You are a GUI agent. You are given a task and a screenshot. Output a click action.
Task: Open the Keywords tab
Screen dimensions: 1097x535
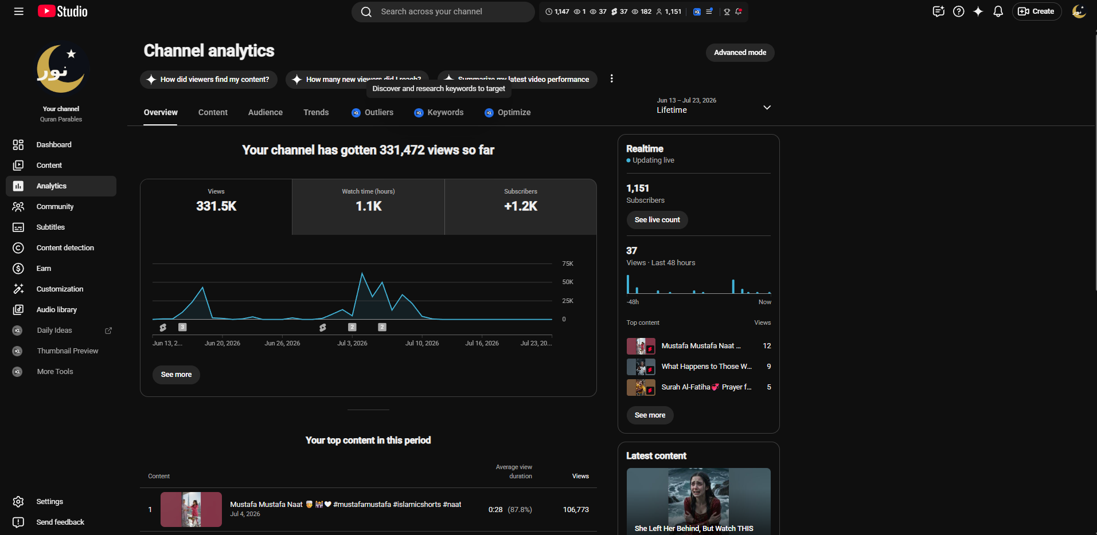[x=439, y=112]
